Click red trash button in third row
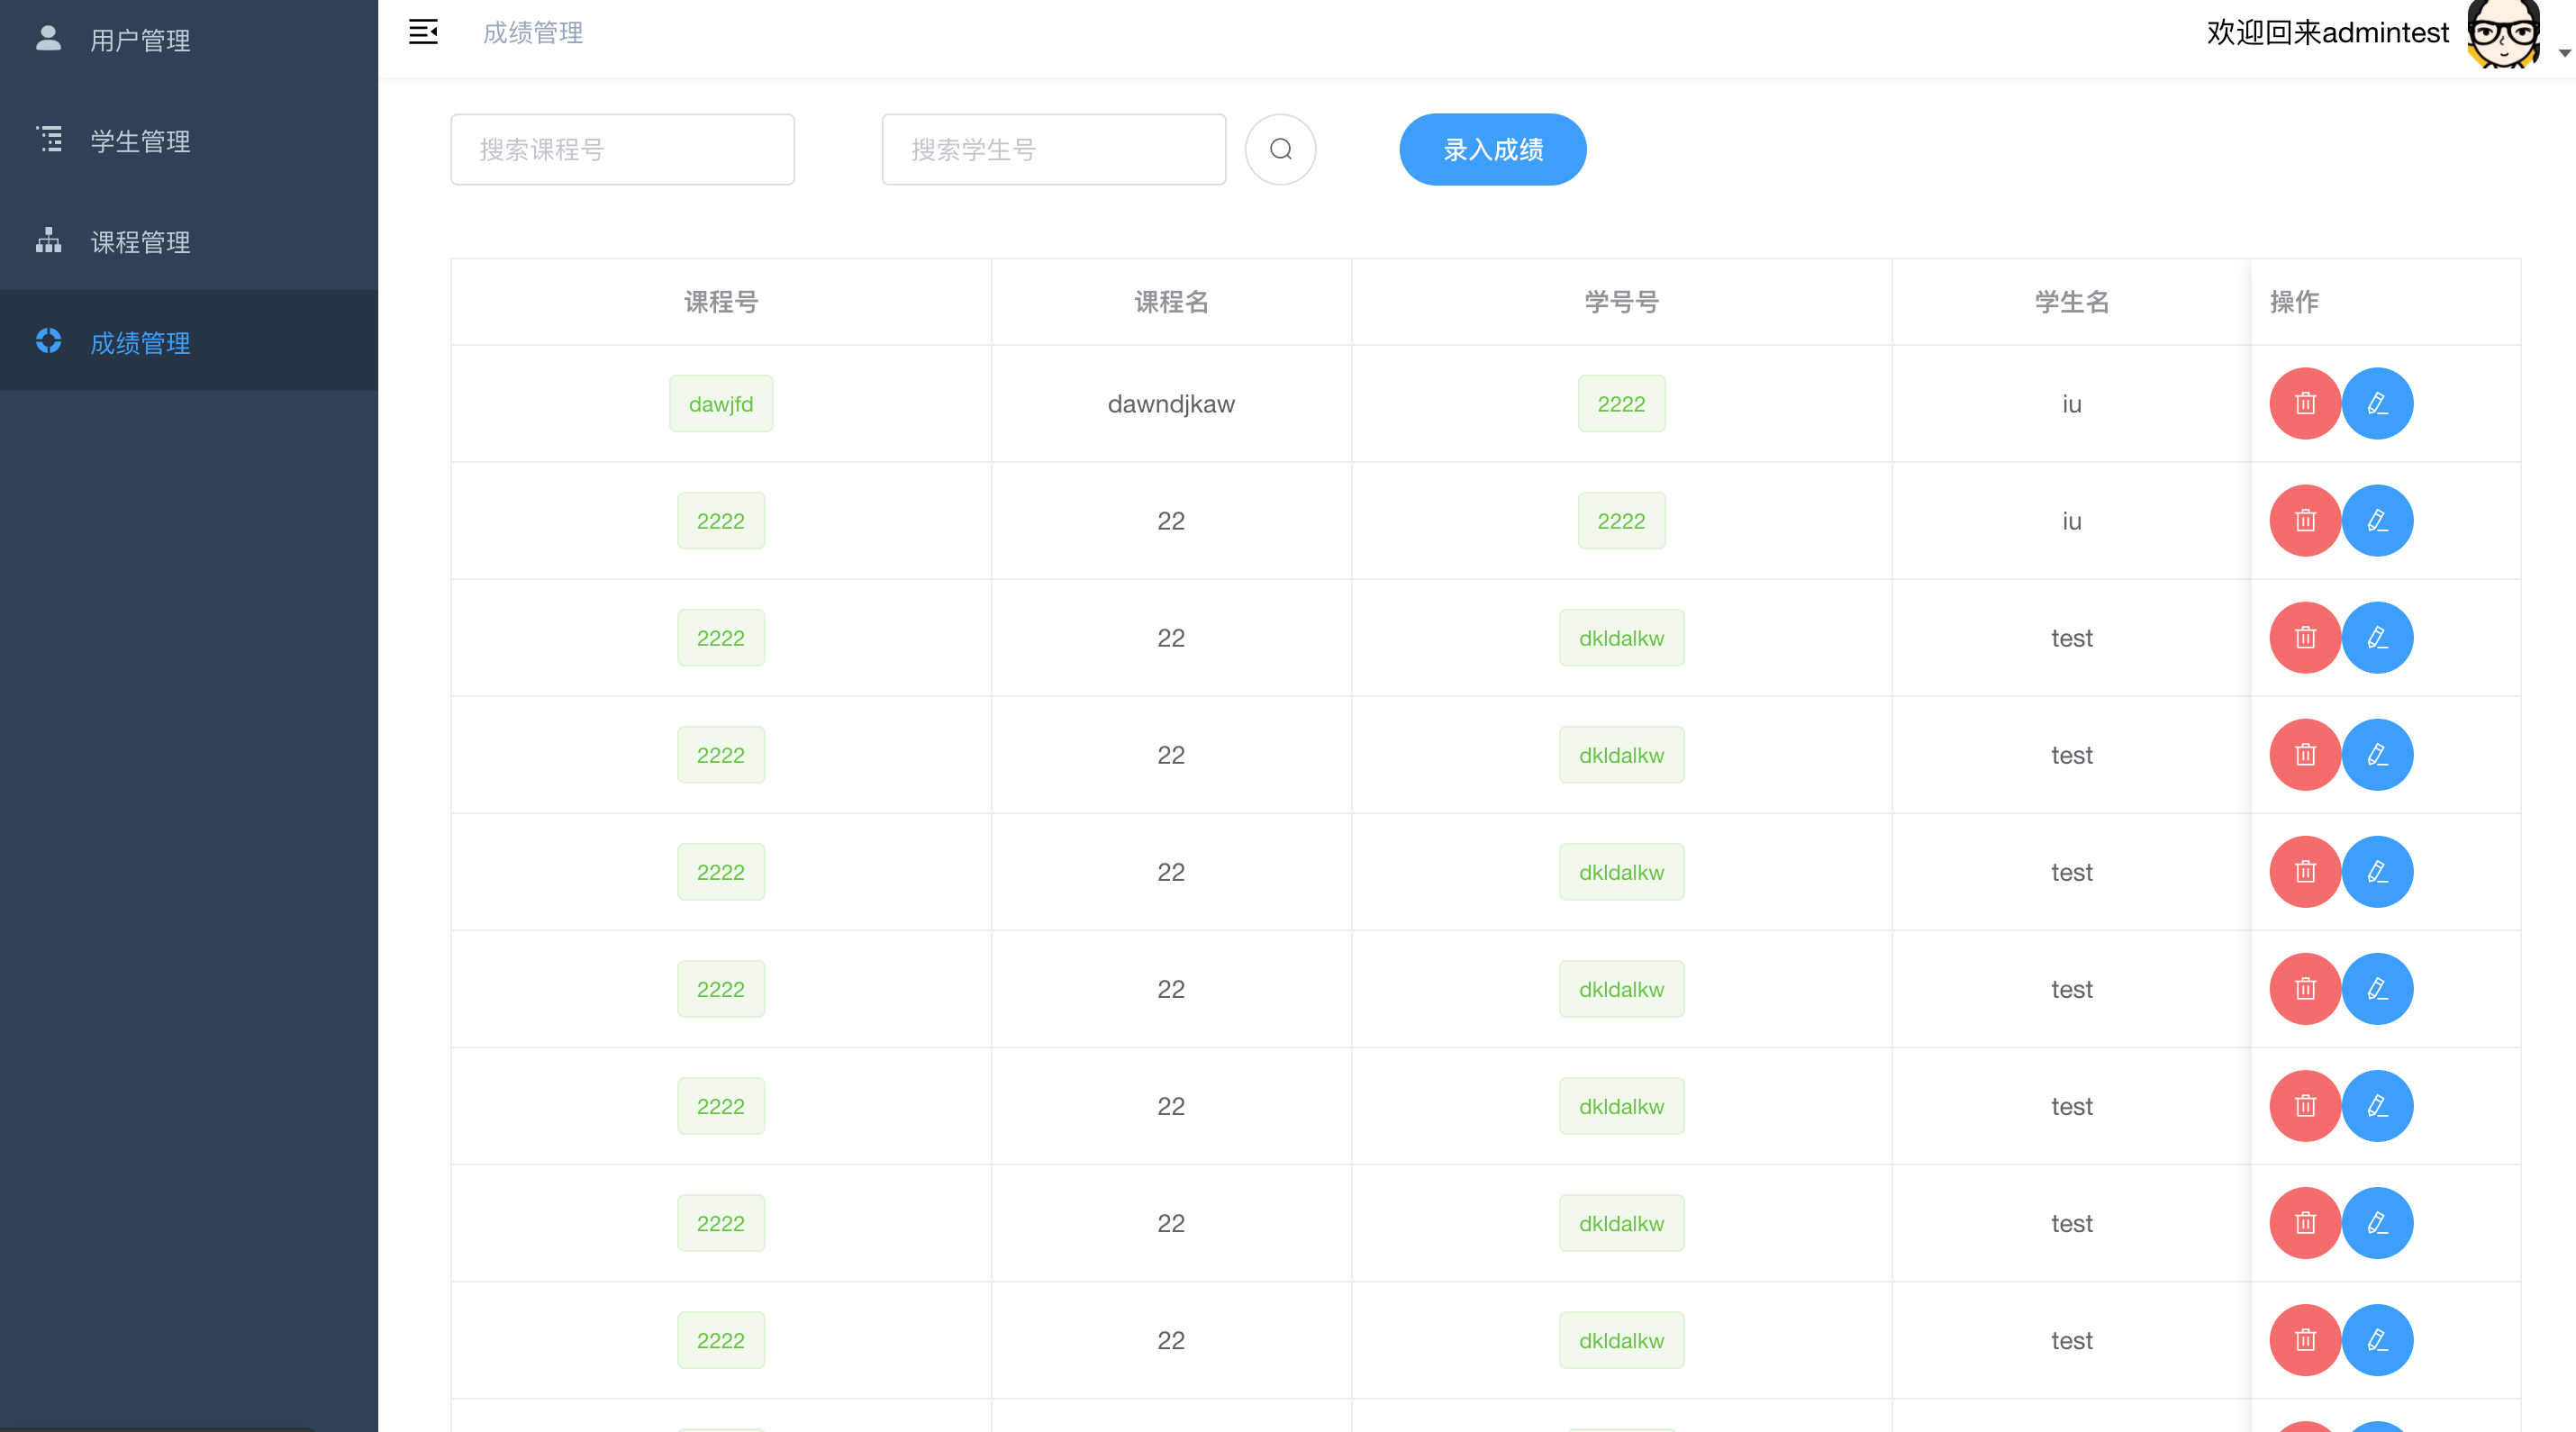Viewport: 2576px width, 1432px height. [x=2305, y=638]
